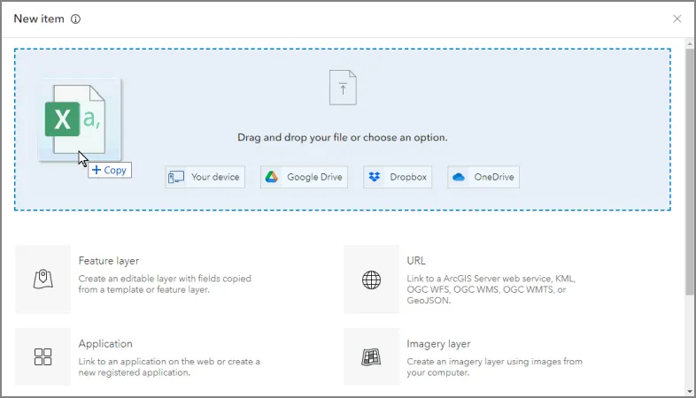
Task: Close the New item dialog
Action: tap(677, 19)
